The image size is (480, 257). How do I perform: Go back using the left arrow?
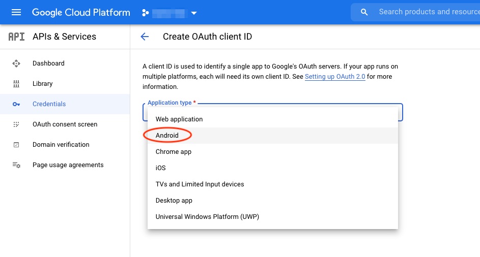[145, 37]
